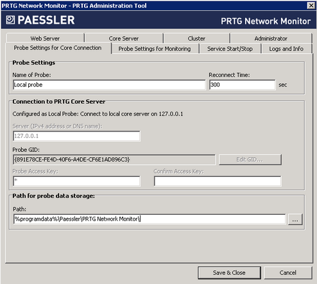The image size is (317, 284).
Task: Cancel the administration tool dialog
Action: (288, 272)
